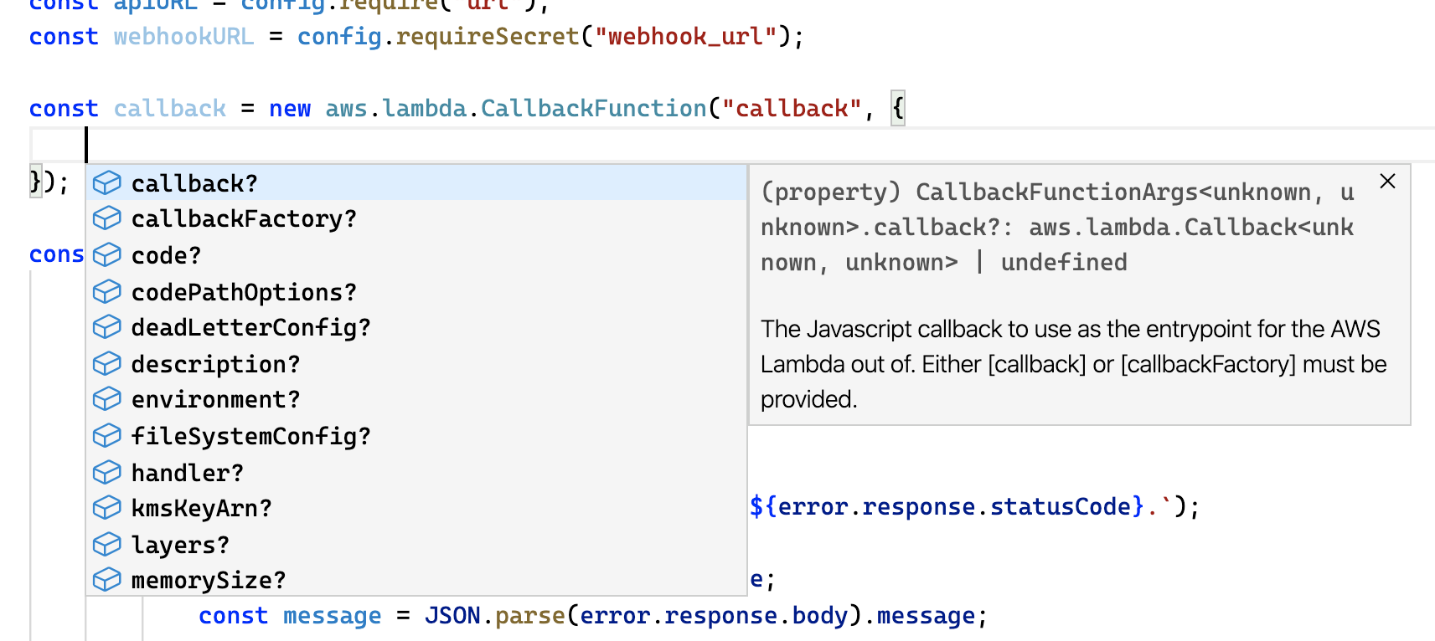Click the property icon beside callback?
The width and height of the screenshot is (1435, 641).
tap(107, 182)
